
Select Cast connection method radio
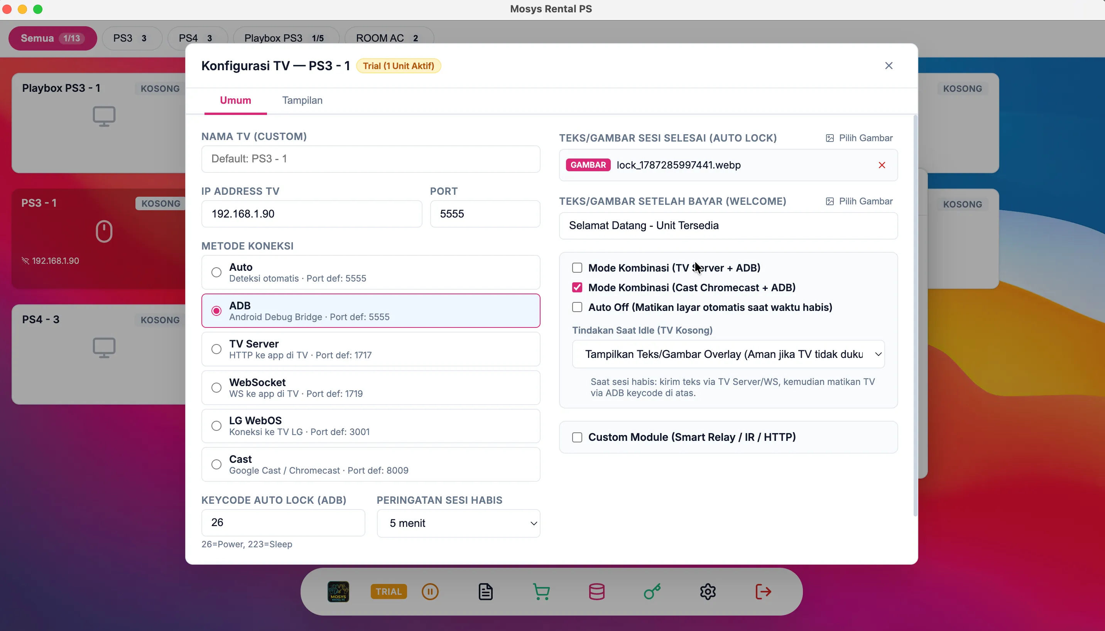click(216, 464)
